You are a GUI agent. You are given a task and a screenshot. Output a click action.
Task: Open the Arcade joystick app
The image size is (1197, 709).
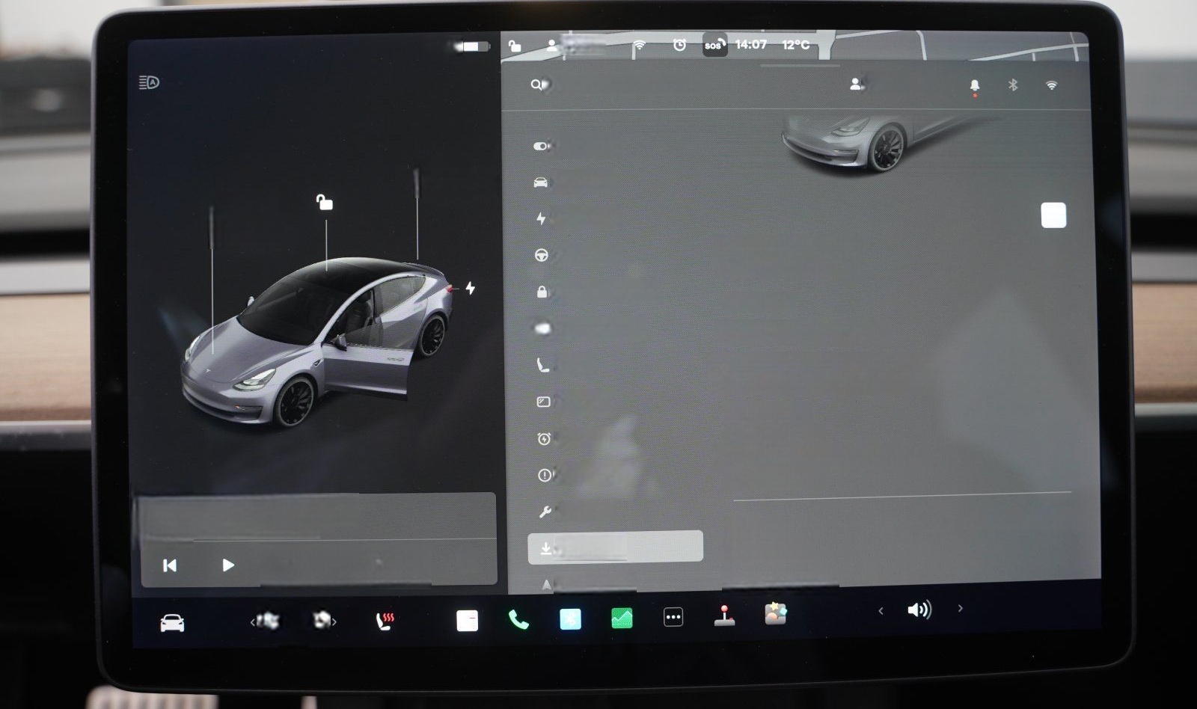click(x=724, y=616)
